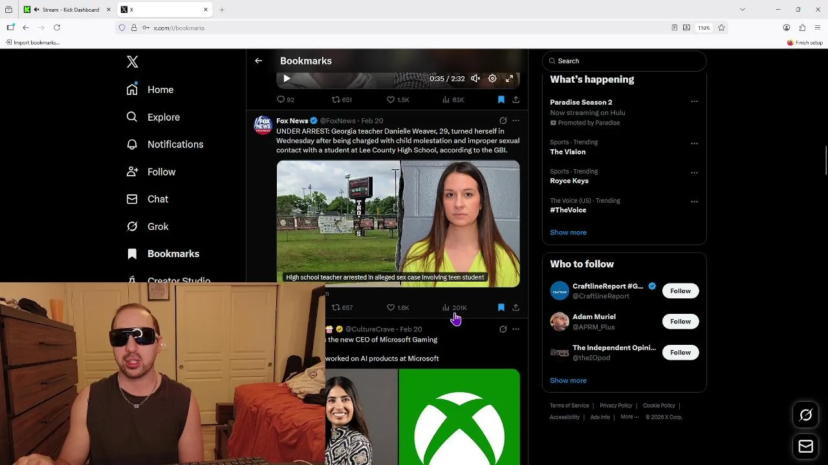Open browser hamburger menu

(818, 28)
